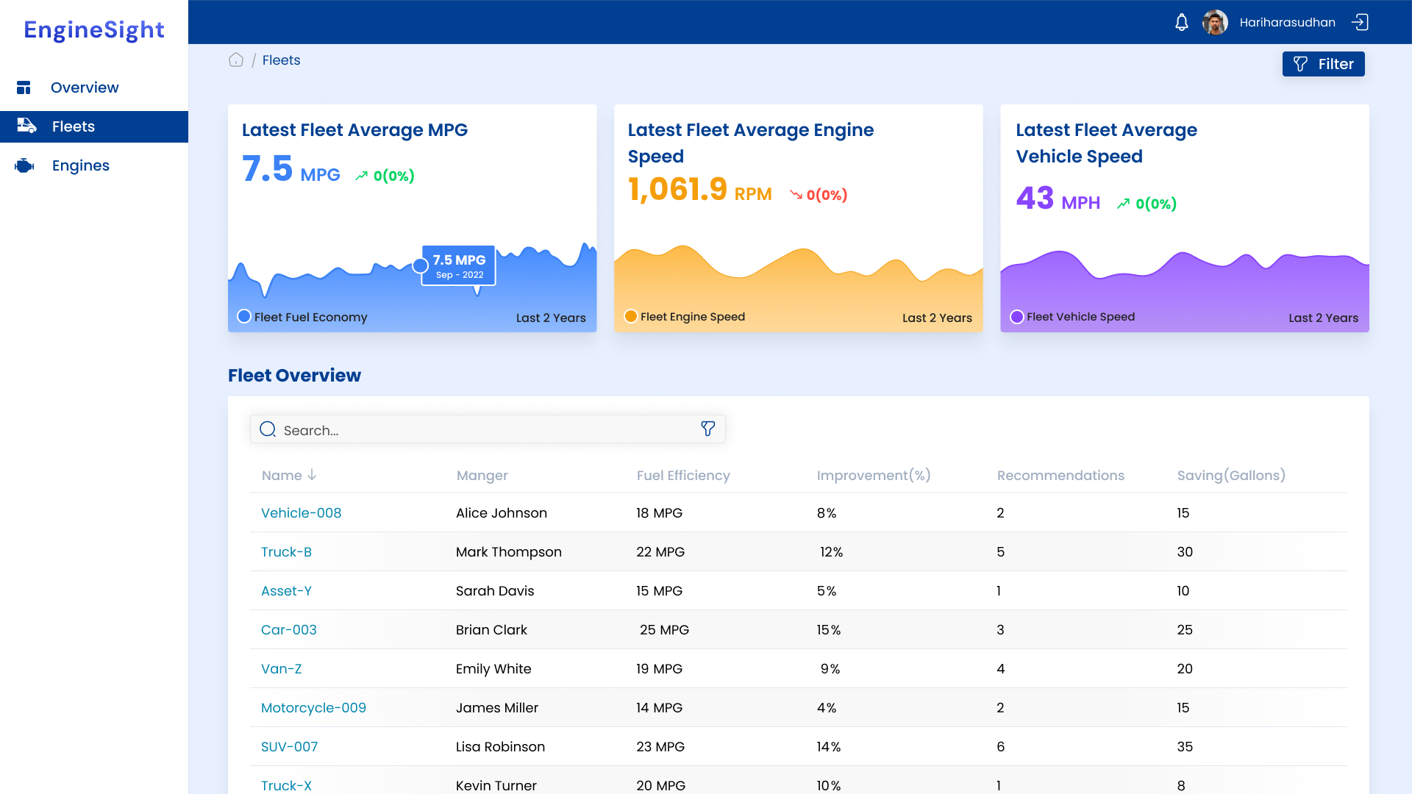Image resolution: width=1412 pixels, height=794 pixels.
Task: Click the Engines sidebar engine icon
Action: tap(24, 166)
